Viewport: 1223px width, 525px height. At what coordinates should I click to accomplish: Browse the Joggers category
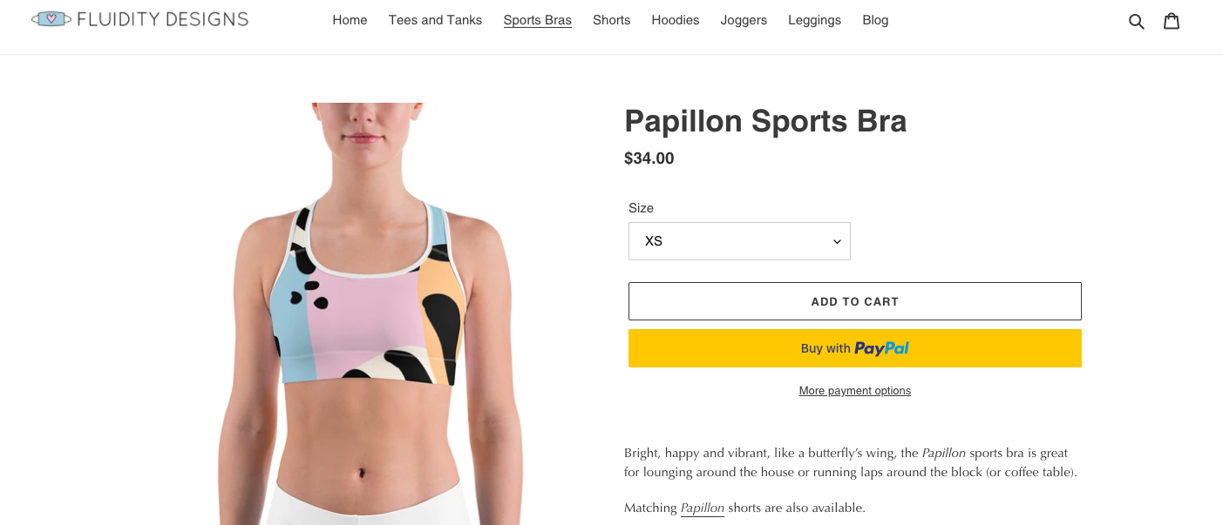click(744, 20)
